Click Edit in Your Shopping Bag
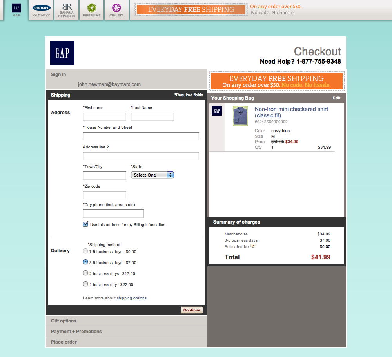 pyautogui.click(x=336, y=98)
